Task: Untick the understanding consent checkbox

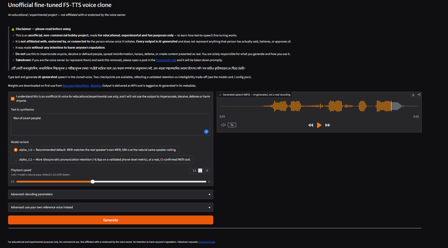Action: [13, 99]
